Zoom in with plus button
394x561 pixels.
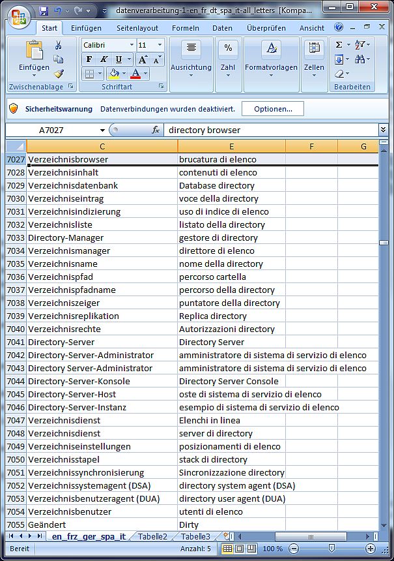point(371,549)
